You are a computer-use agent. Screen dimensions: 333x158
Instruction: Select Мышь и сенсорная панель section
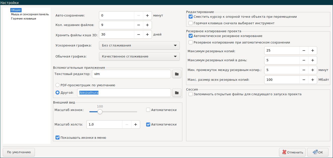pos(30,14)
